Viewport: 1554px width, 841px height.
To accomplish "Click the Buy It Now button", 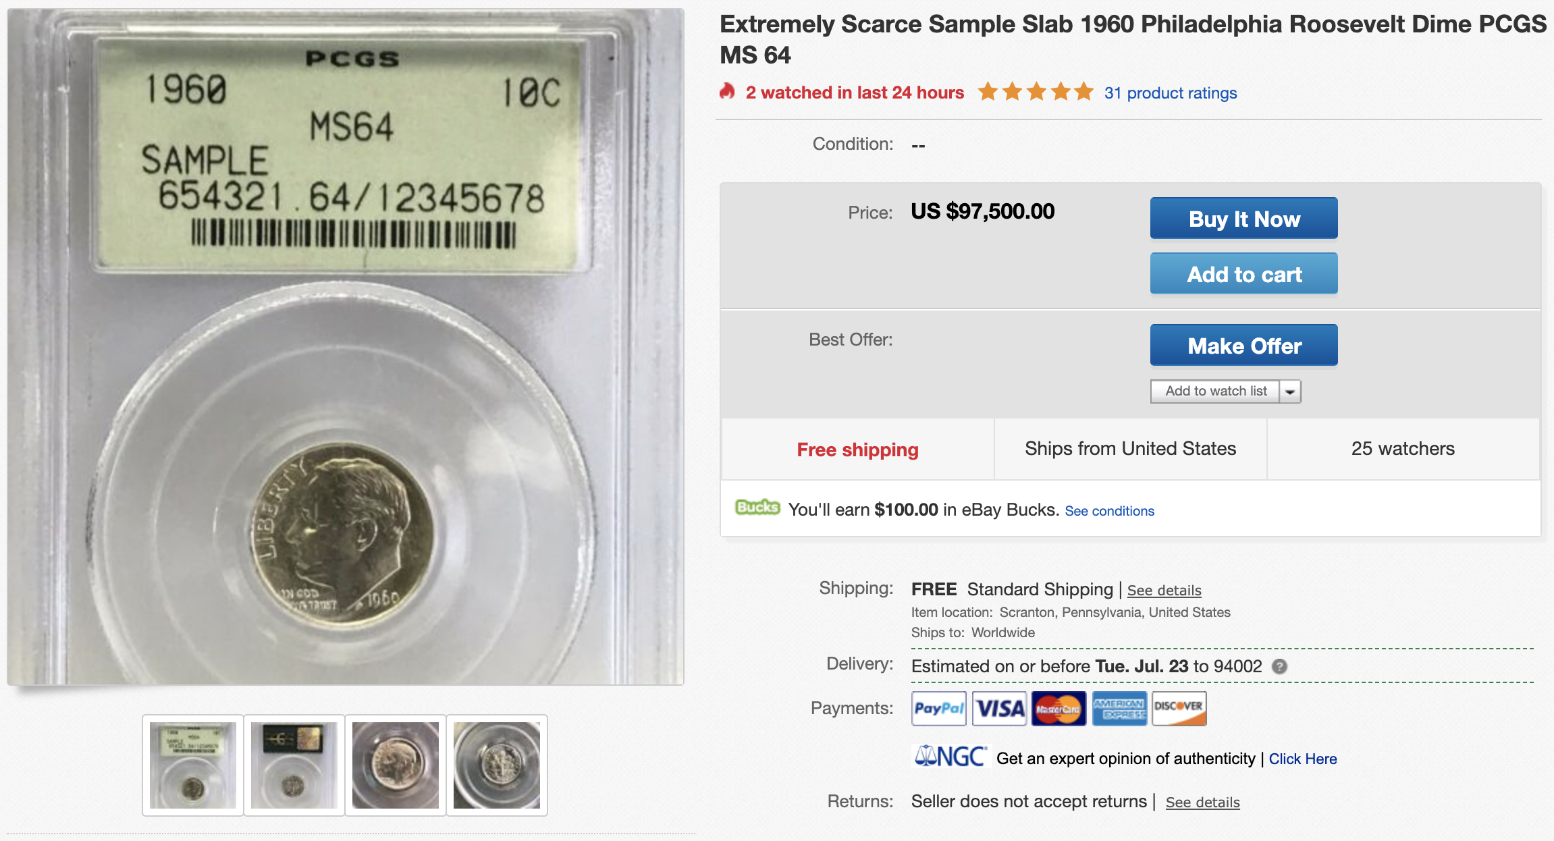I will point(1243,218).
